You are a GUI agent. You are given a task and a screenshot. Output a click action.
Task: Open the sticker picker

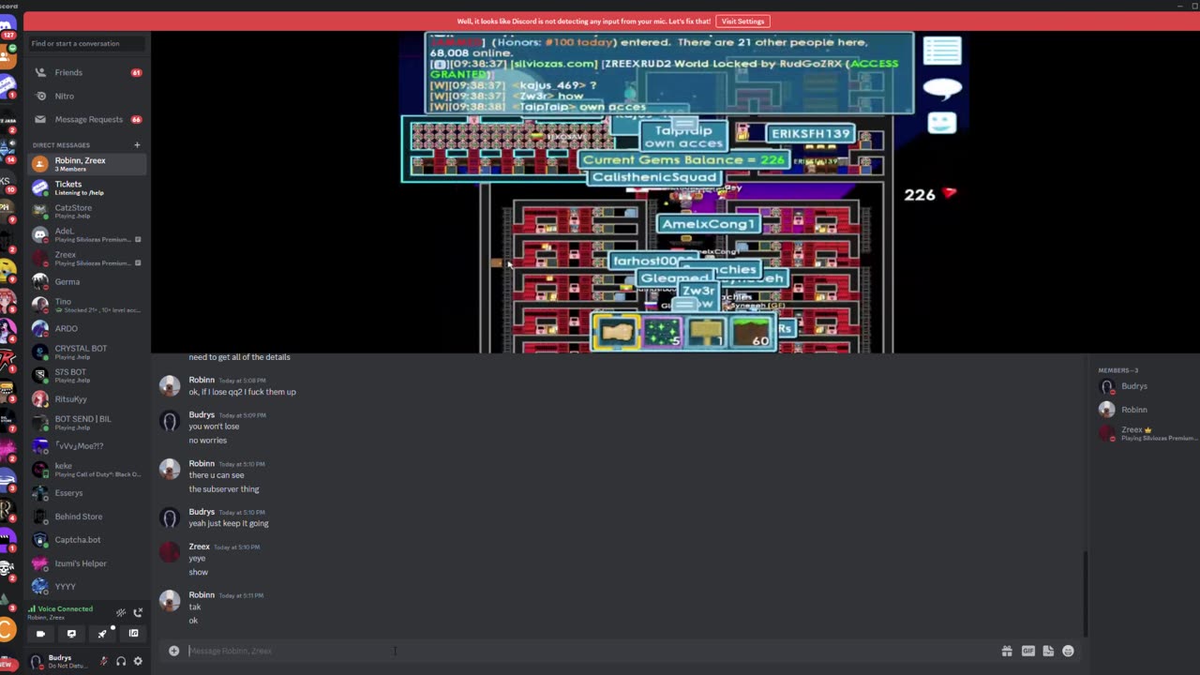click(1048, 651)
